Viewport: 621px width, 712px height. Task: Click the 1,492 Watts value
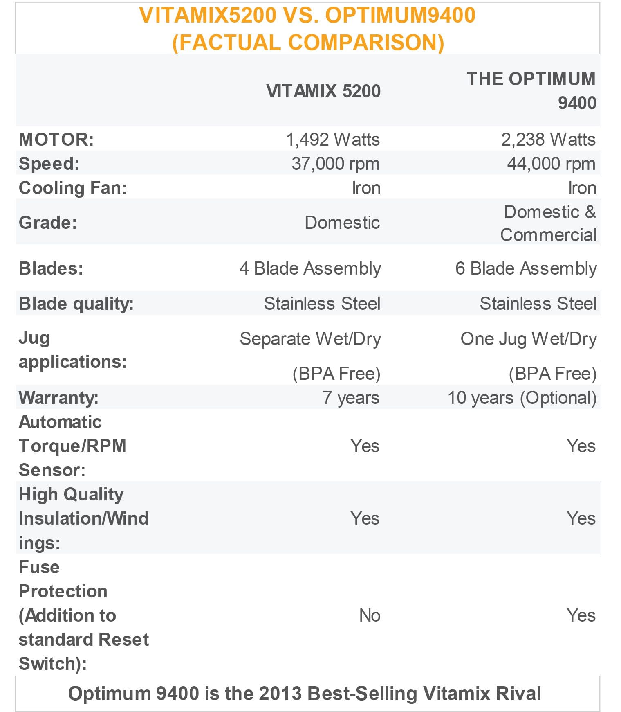333,140
